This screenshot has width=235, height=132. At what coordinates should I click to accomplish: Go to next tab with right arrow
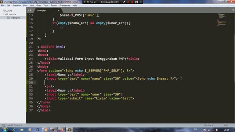click(31, 10)
